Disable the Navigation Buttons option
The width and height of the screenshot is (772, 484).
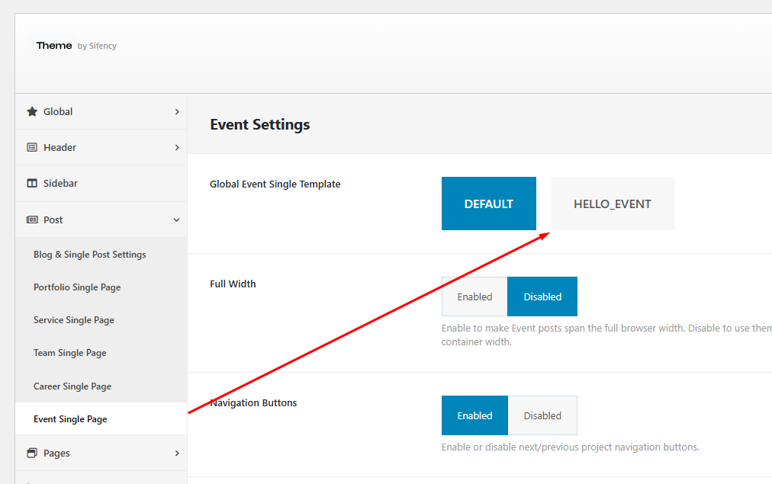(542, 415)
